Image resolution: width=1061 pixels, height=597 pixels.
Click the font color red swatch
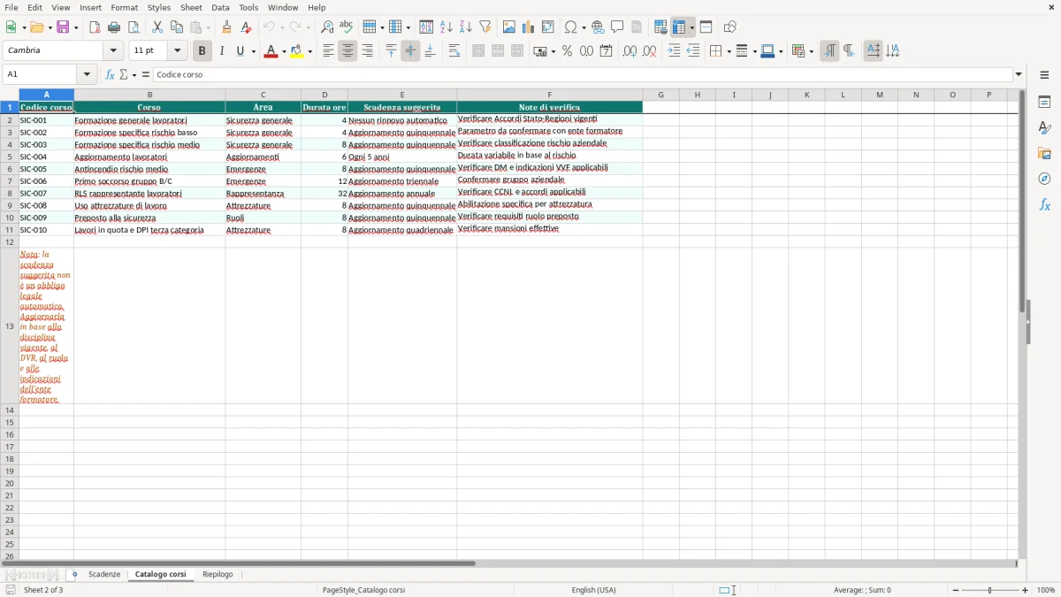point(271,51)
